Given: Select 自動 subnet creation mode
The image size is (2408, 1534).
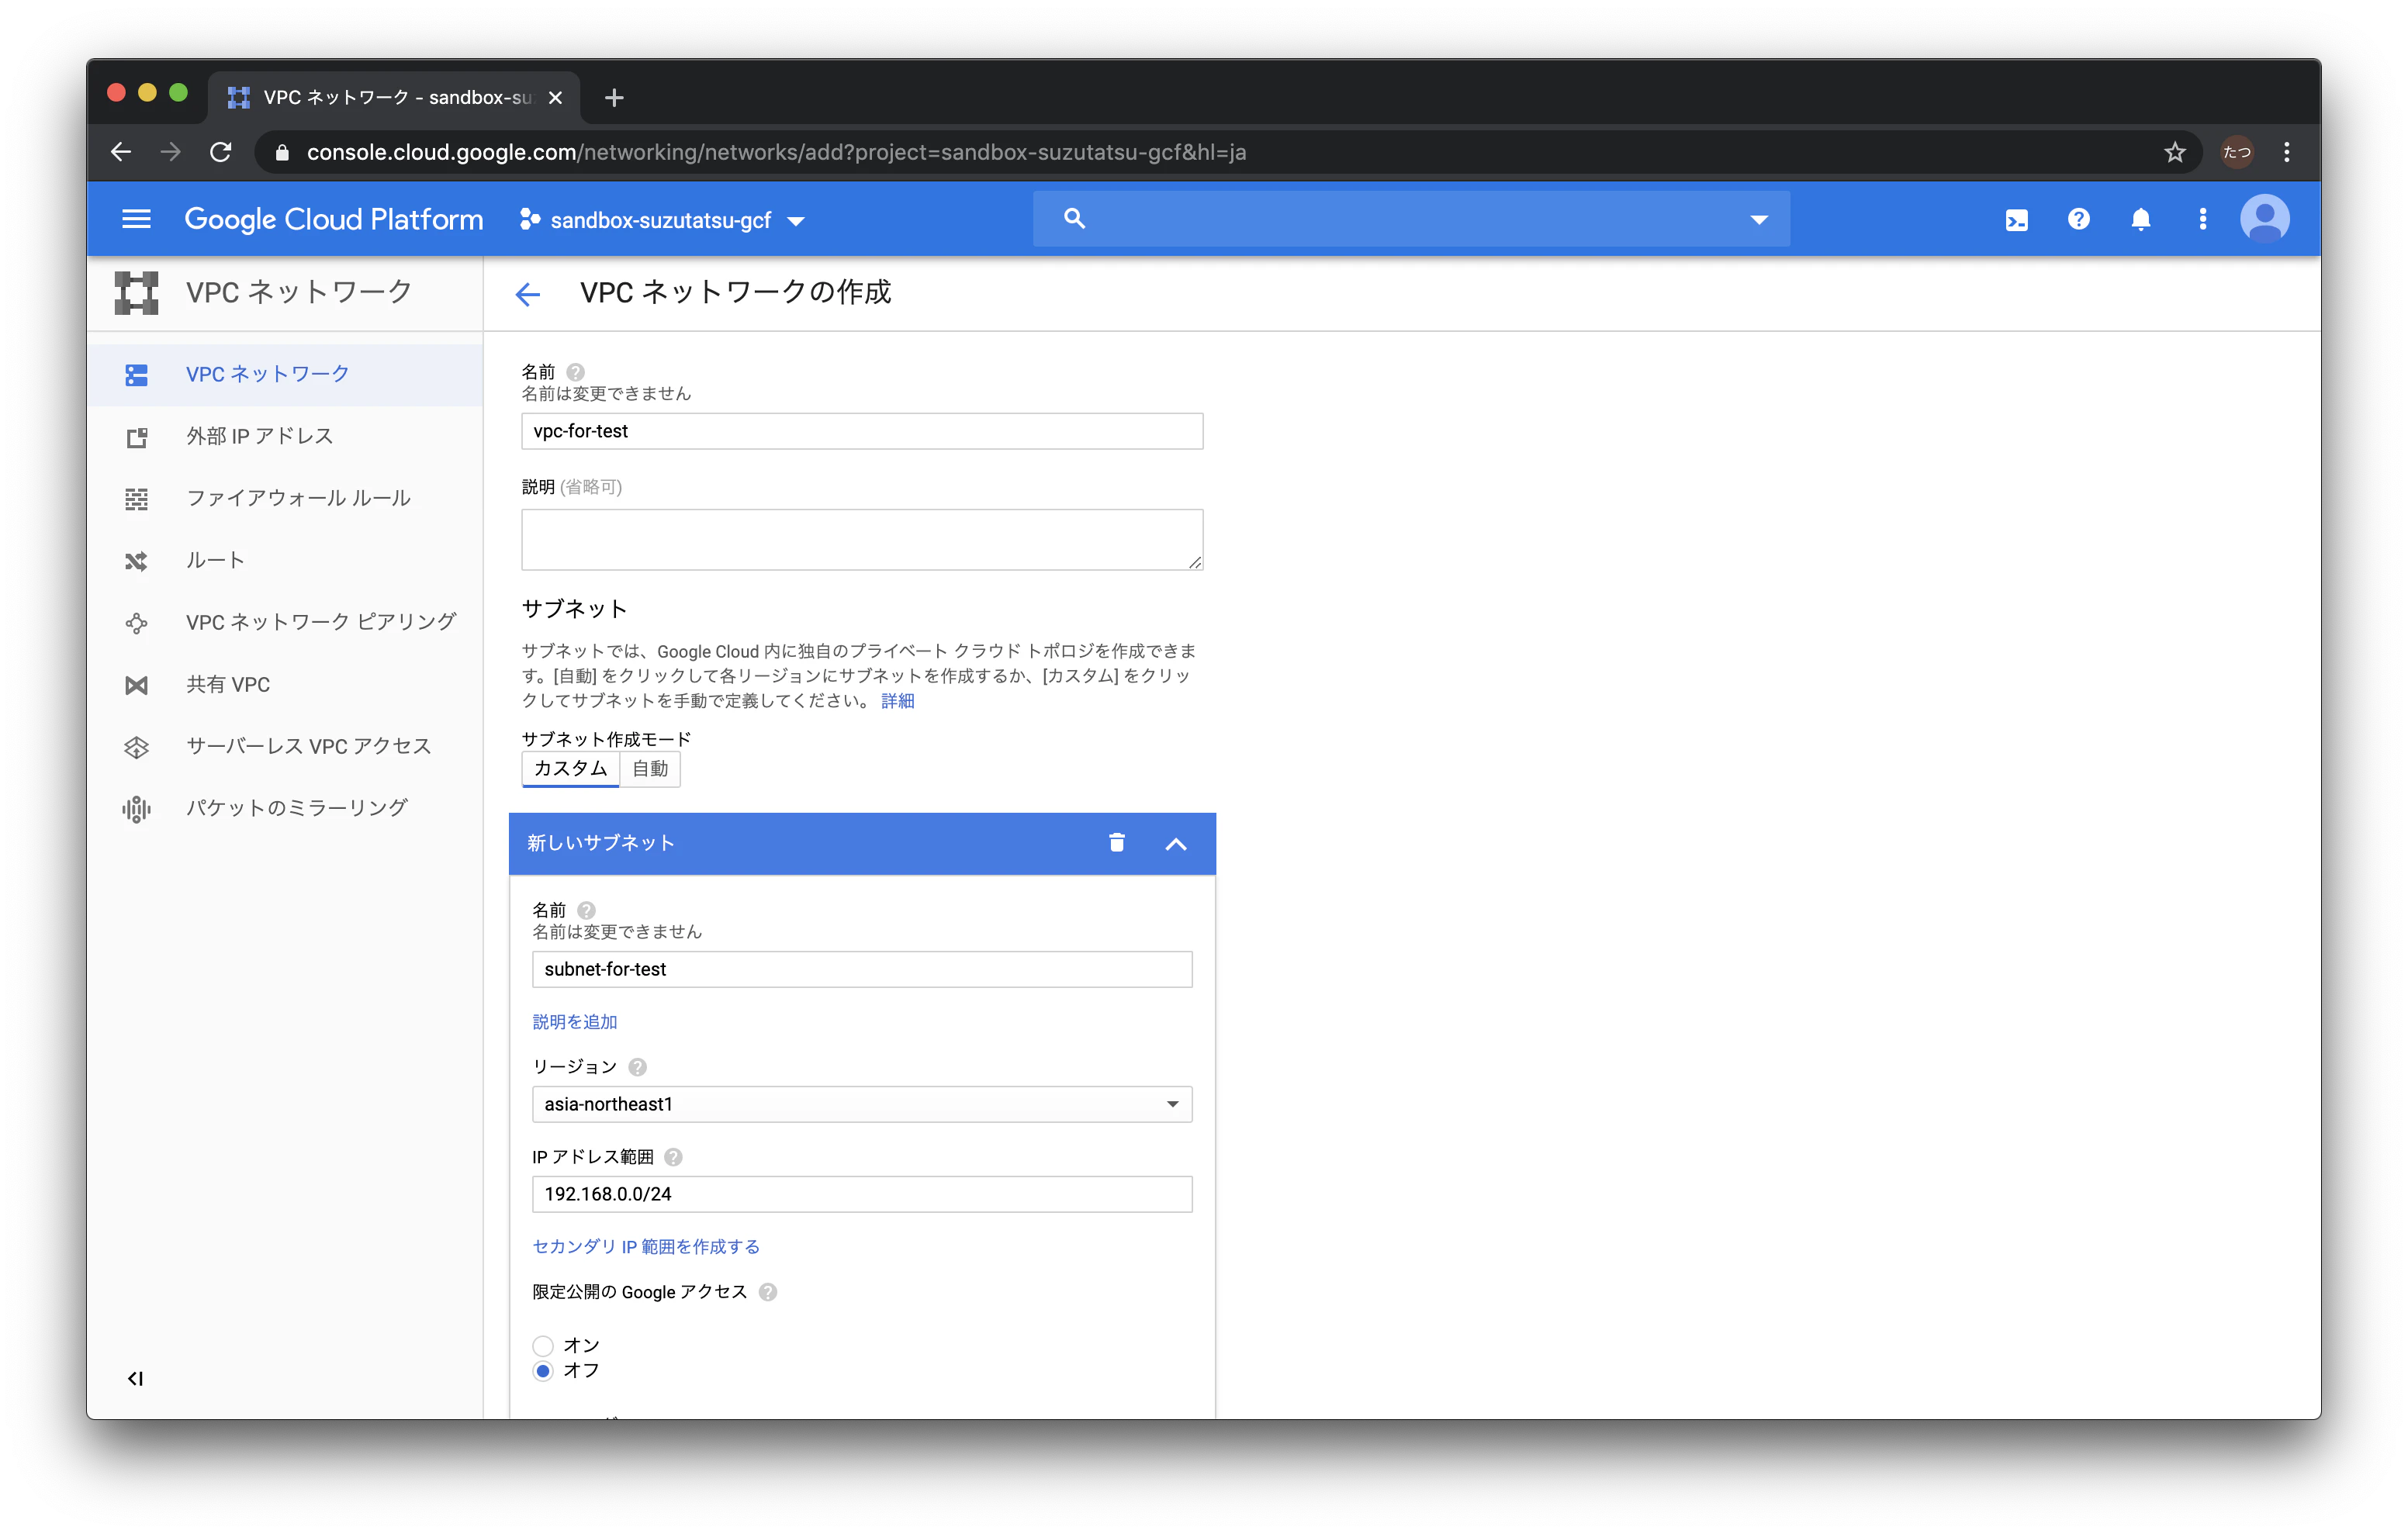Looking at the screenshot, I should [650, 768].
